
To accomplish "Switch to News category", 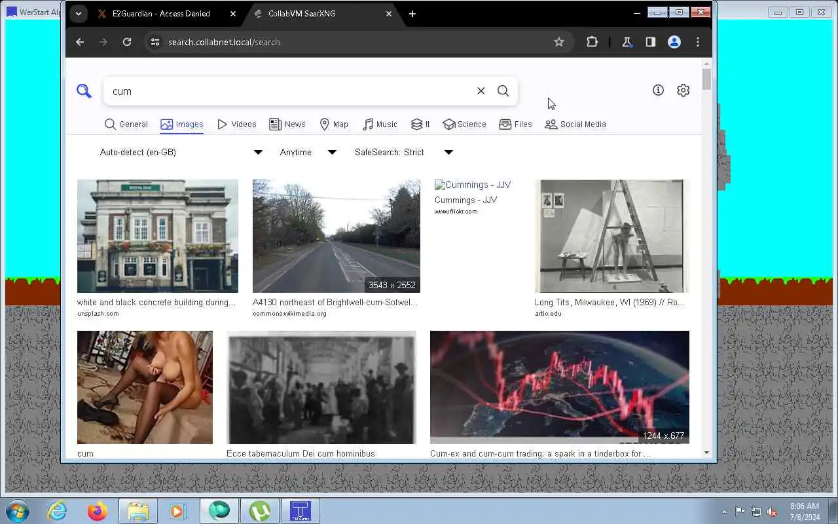I will point(287,124).
